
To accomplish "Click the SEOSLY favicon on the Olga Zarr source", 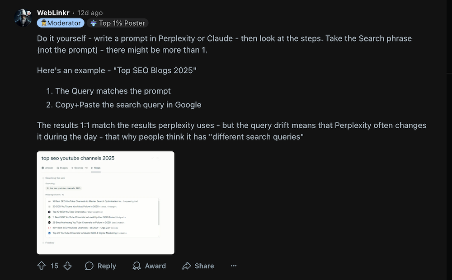I will click(x=49, y=228).
